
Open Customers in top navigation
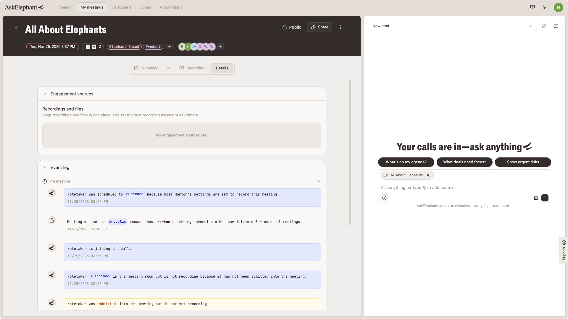(x=122, y=7)
